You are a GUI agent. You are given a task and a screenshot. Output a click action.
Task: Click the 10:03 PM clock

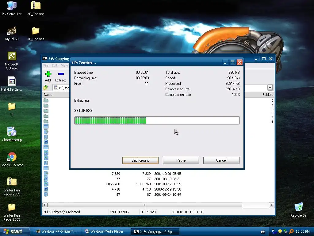(303, 231)
